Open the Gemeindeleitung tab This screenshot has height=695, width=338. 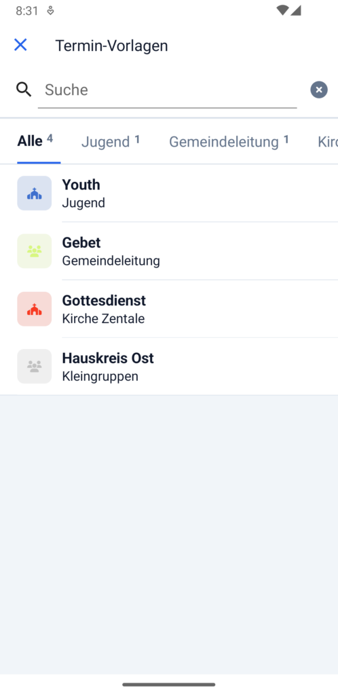[x=229, y=141]
